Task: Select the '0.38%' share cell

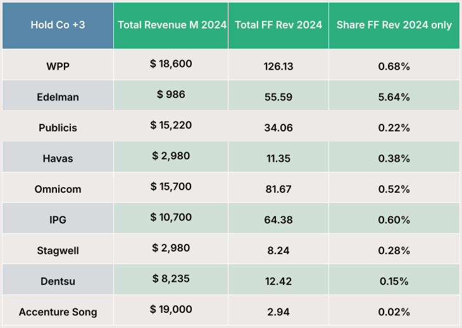Action: click(x=394, y=157)
